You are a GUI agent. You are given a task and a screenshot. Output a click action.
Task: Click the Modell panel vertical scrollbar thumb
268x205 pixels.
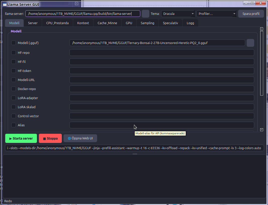pos(261,63)
